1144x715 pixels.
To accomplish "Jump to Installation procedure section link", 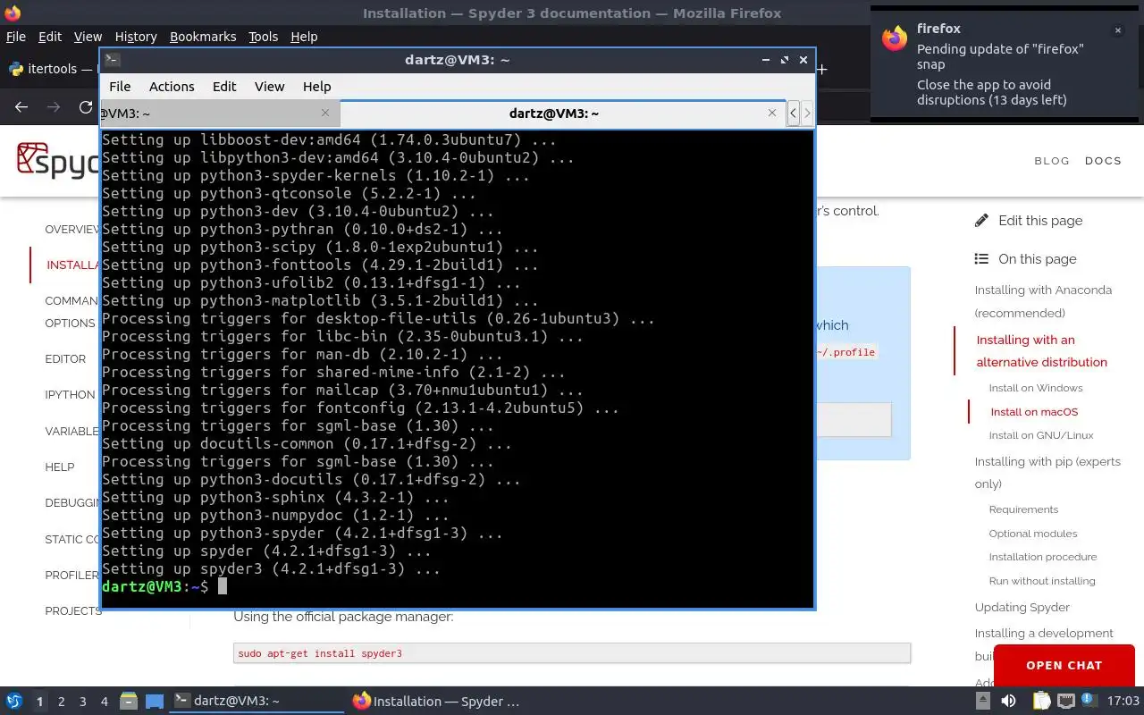I will 1043,557.
